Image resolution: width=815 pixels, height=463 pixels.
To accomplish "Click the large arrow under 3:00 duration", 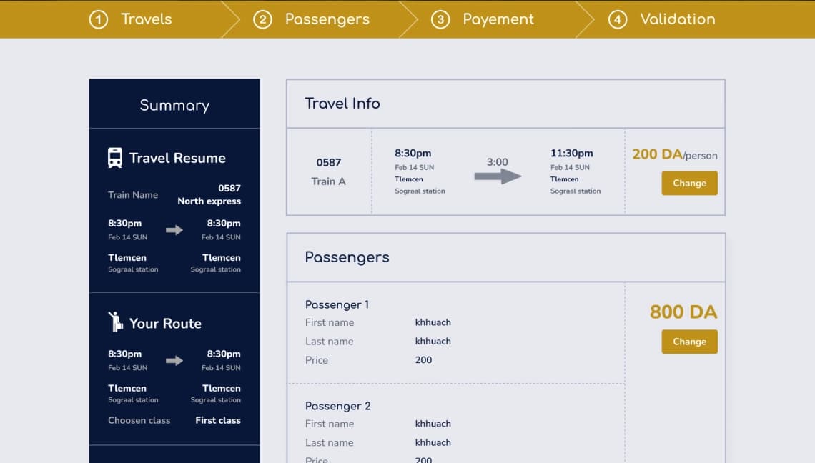I will pyautogui.click(x=498, y=176).
